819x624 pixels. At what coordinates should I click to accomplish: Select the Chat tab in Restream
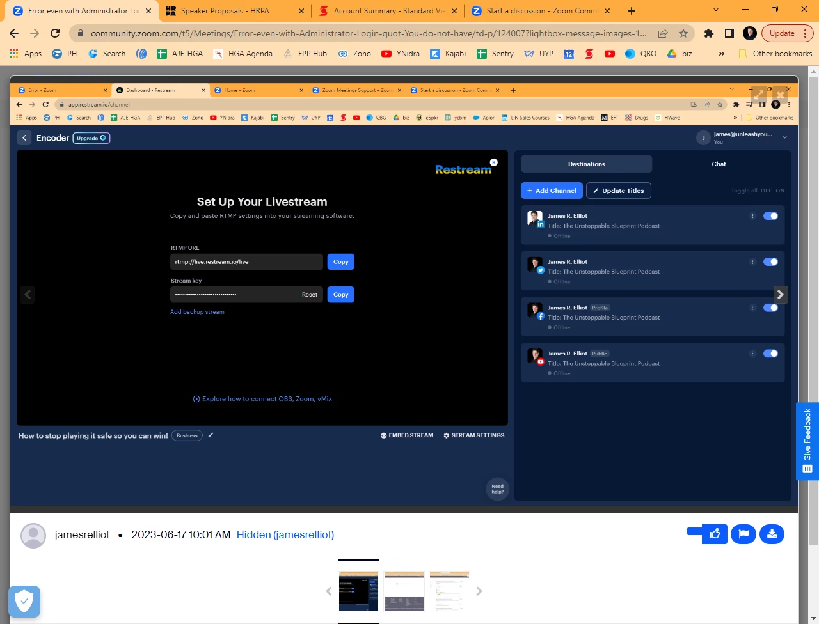(x=719, y=164)
